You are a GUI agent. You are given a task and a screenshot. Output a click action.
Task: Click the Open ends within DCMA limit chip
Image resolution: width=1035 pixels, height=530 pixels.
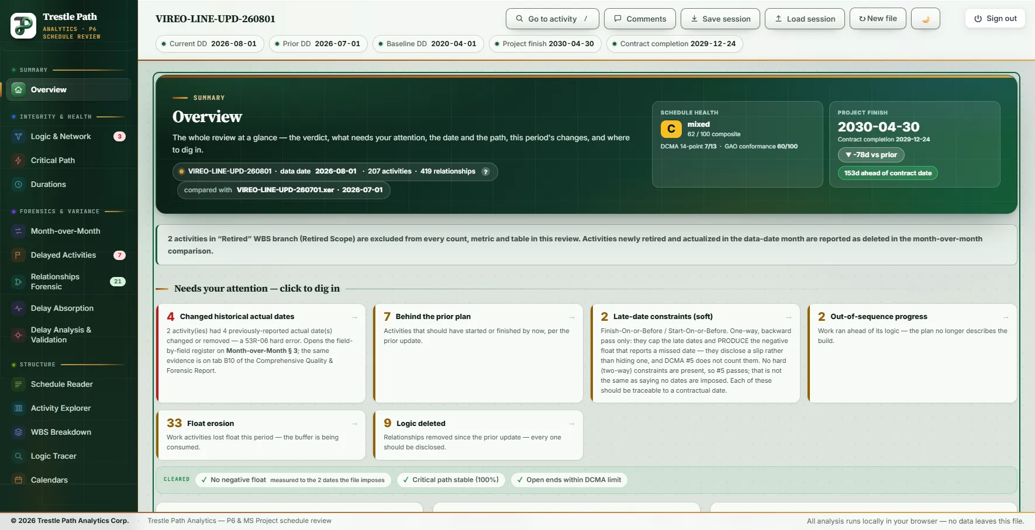click(x=569, y=480)
